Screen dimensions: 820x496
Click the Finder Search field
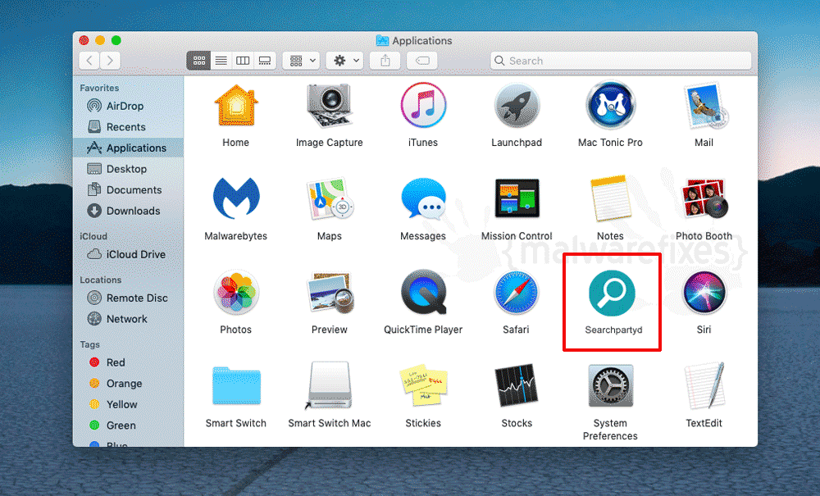[621, 61]
